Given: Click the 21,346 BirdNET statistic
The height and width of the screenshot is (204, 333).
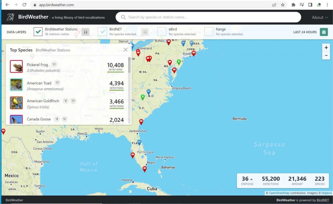Looking at the screenshot, I should point(297,181).
